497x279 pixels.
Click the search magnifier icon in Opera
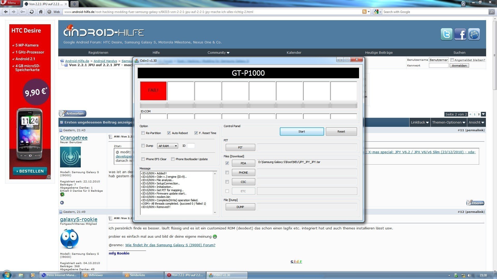point(491,12)
